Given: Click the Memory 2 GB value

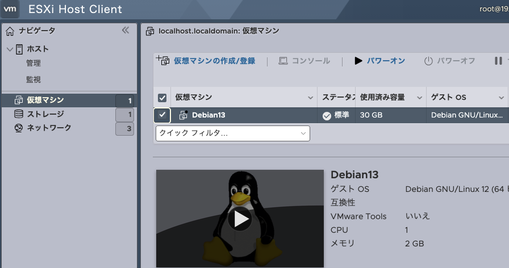Looking at the screenshot, I should pyautogui.click(x=415, y=244).
